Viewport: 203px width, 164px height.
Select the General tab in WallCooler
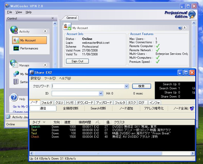[71, 18]
